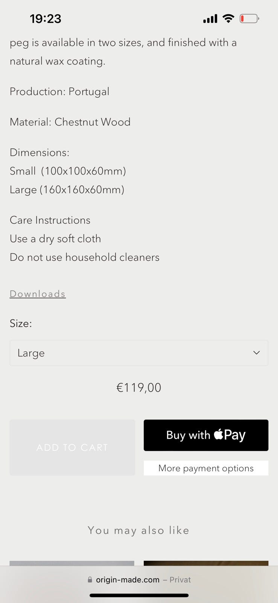Screen dimensions: 278x603
Task: Tap the "You may also like" heading
Action: click(x=138, y=530)
